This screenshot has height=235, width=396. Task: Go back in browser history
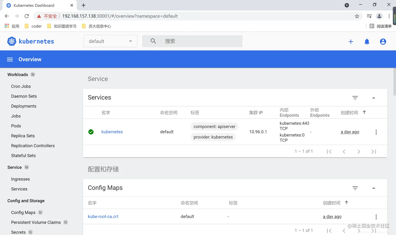click(x=7, y=16)
